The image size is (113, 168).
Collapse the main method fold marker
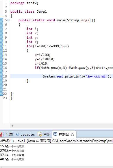[x=8, y=20]
